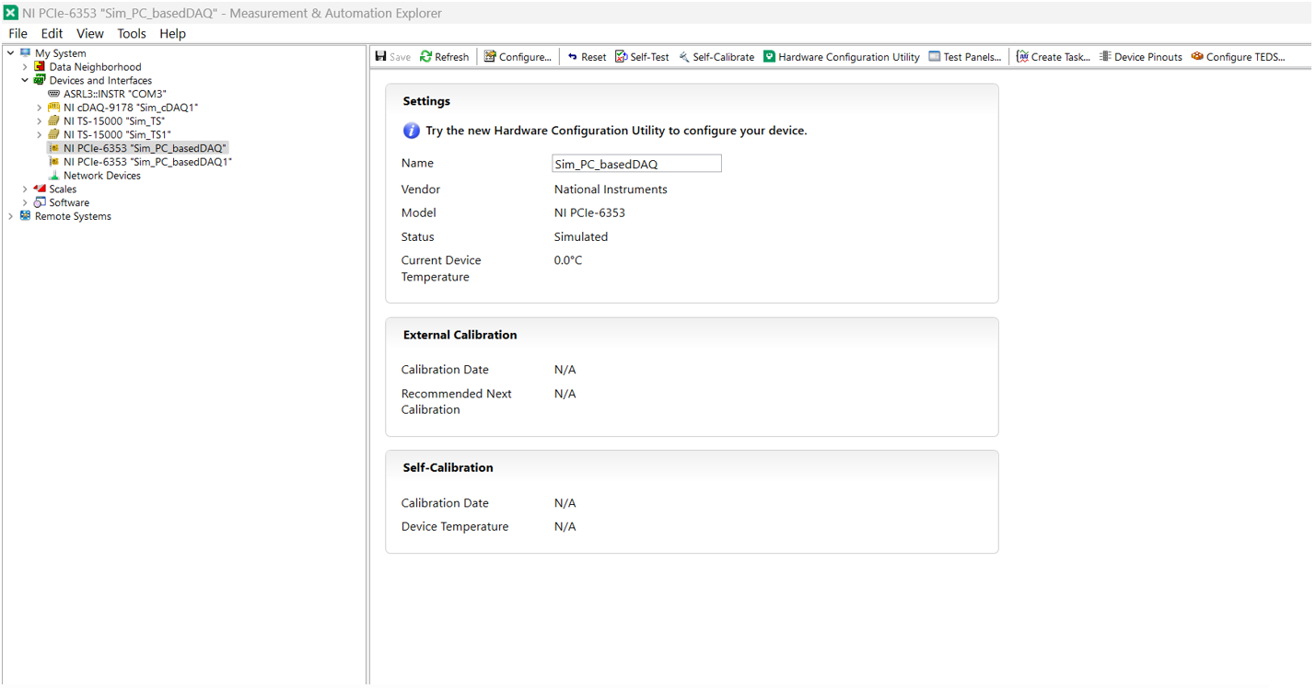Screen dimensions: 1316x688
Task: Click the Refresh toolbar icon
Action: coord(425,56)
